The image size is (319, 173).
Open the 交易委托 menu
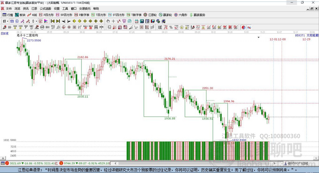(85, 8)
